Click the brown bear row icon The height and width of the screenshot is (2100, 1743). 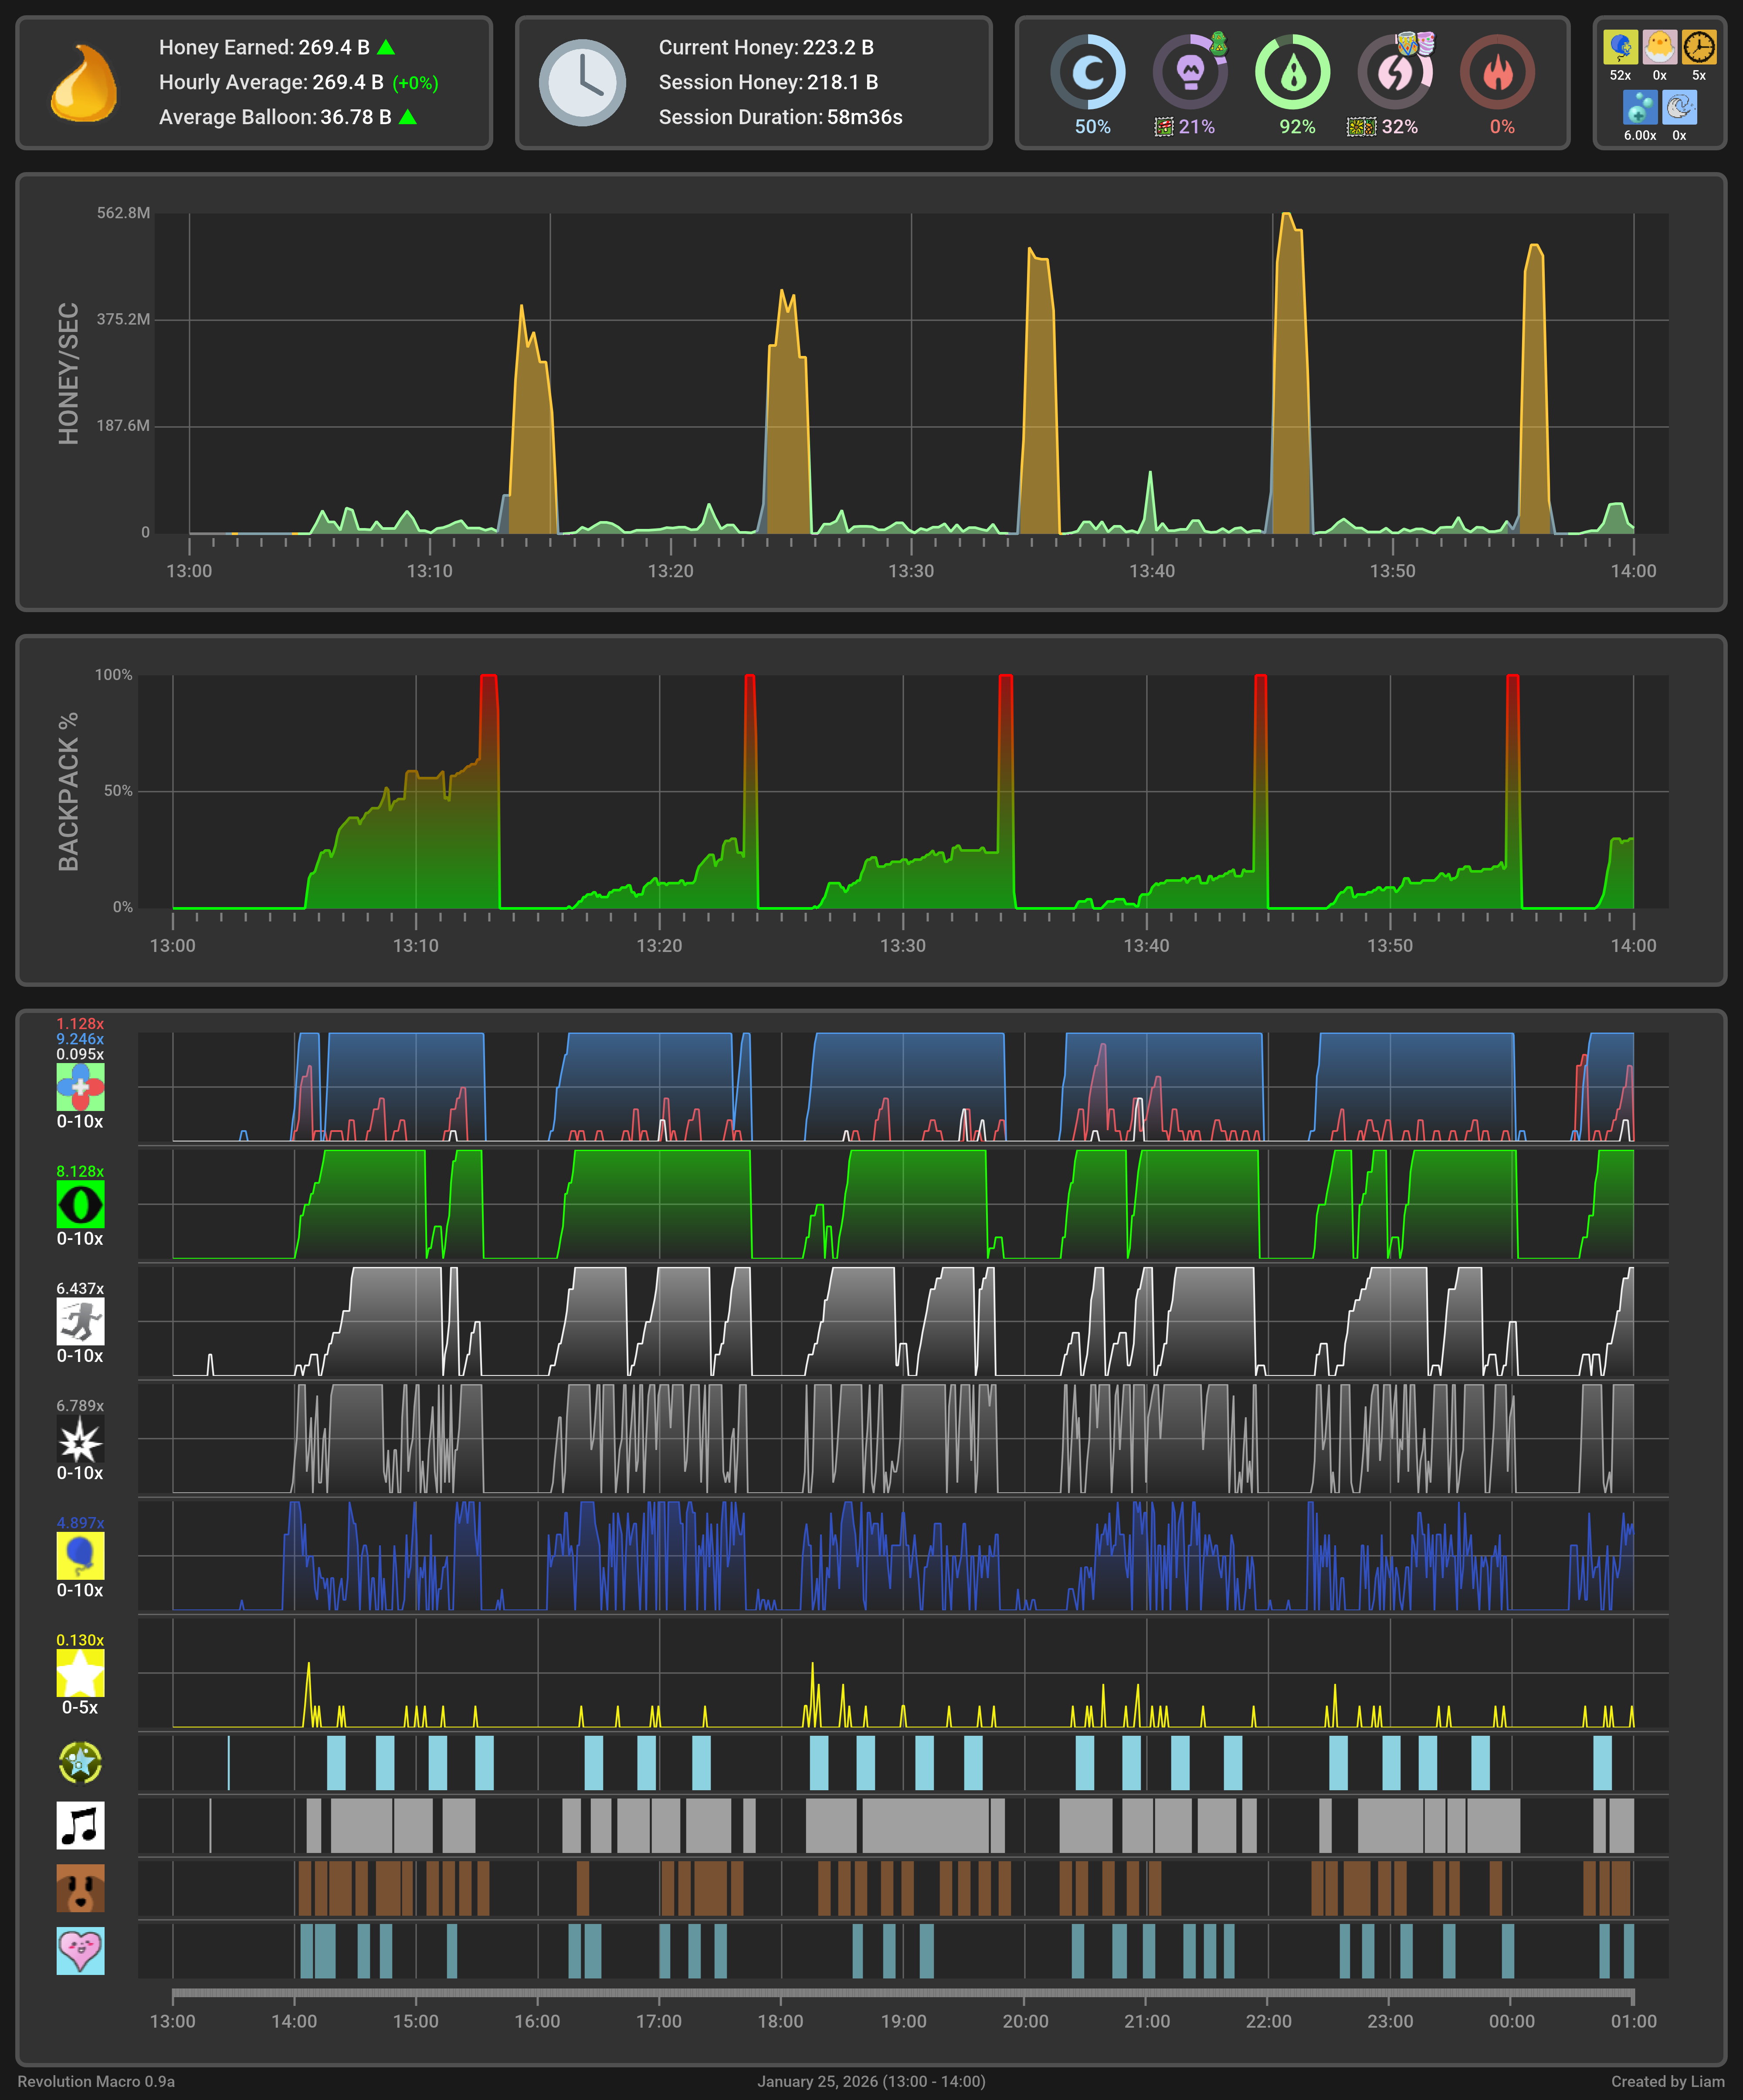[x=80, y=1888]
